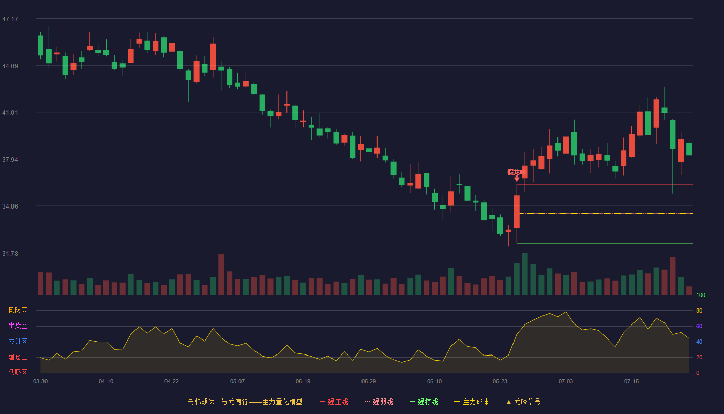Click the 47.17 price axis label
The height and width of the screenshot is (414, 724).
[10, 19]
